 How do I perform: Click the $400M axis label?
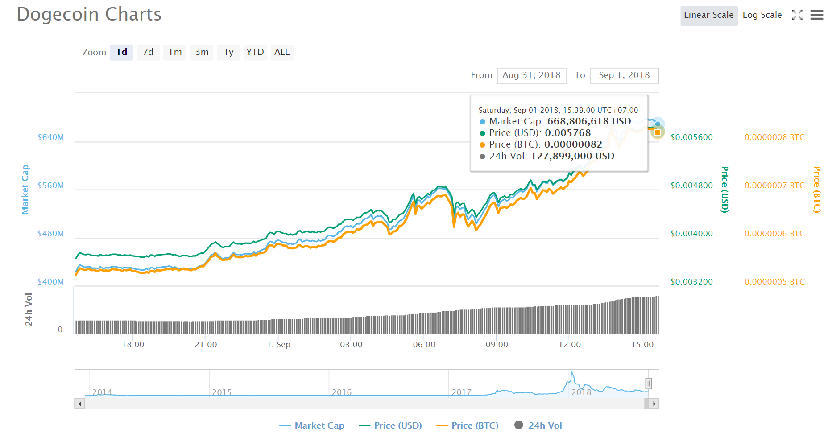pos(50,282)
